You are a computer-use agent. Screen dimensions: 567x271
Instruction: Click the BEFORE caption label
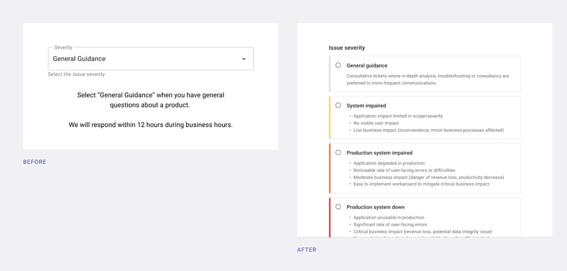click(x=35, y=162)
